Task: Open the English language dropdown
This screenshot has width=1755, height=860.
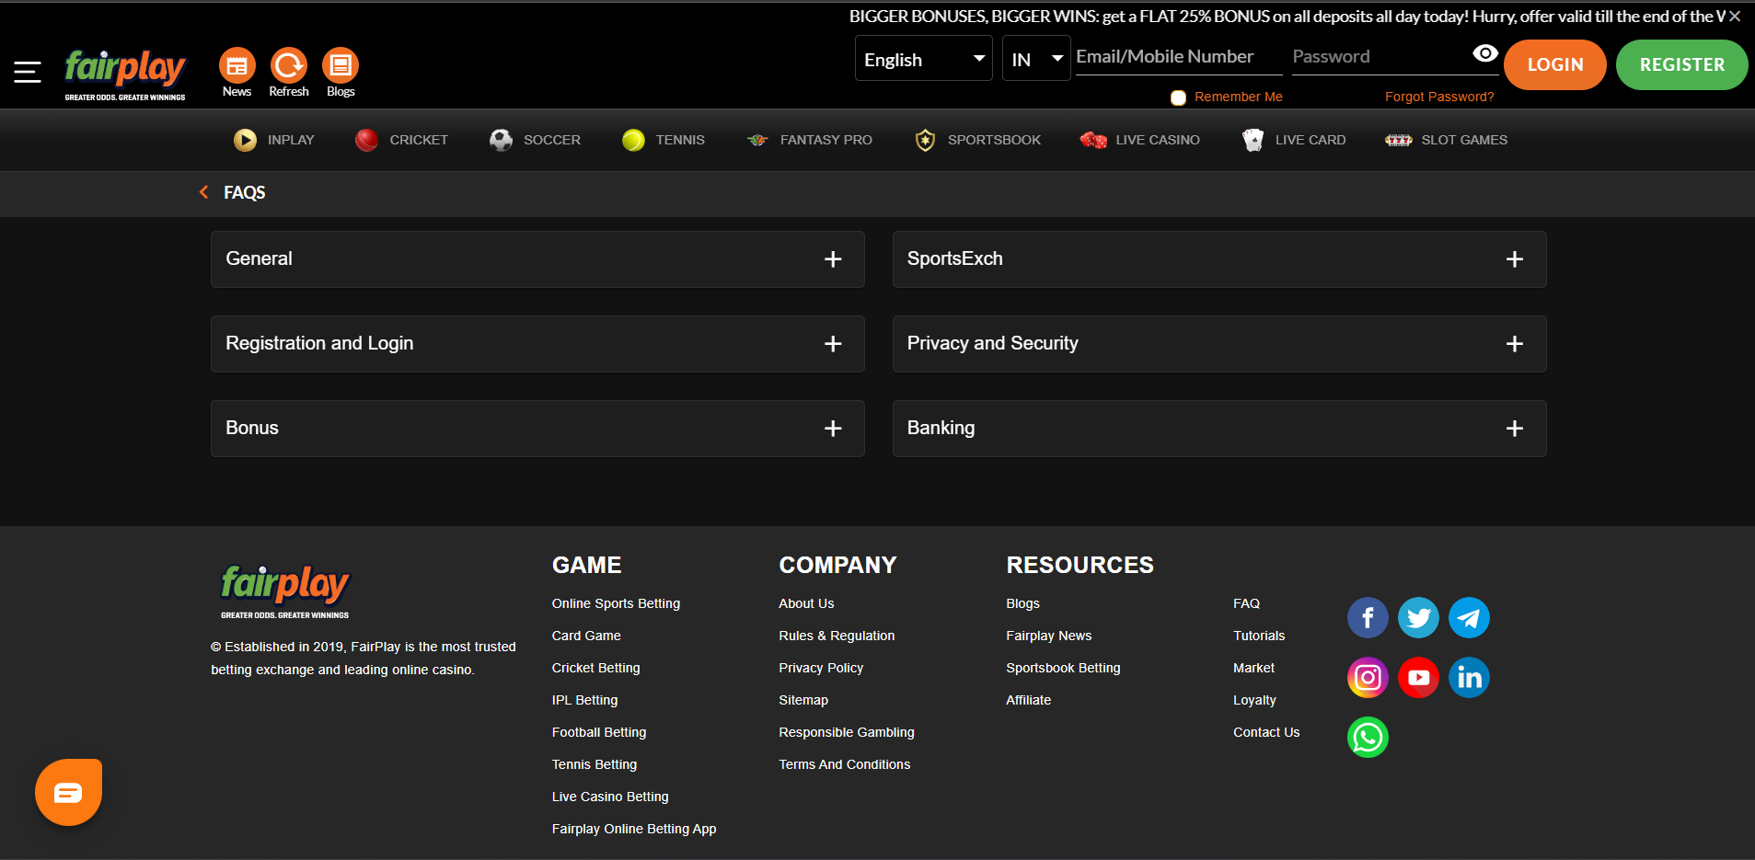Action: (924, 59)
